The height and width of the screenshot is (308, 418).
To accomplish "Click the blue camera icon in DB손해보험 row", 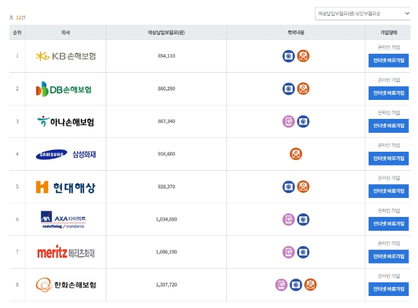I will point(288,89).
